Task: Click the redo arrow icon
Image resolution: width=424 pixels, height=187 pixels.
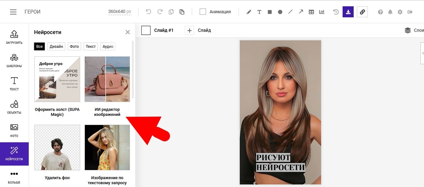Action: 160,12
